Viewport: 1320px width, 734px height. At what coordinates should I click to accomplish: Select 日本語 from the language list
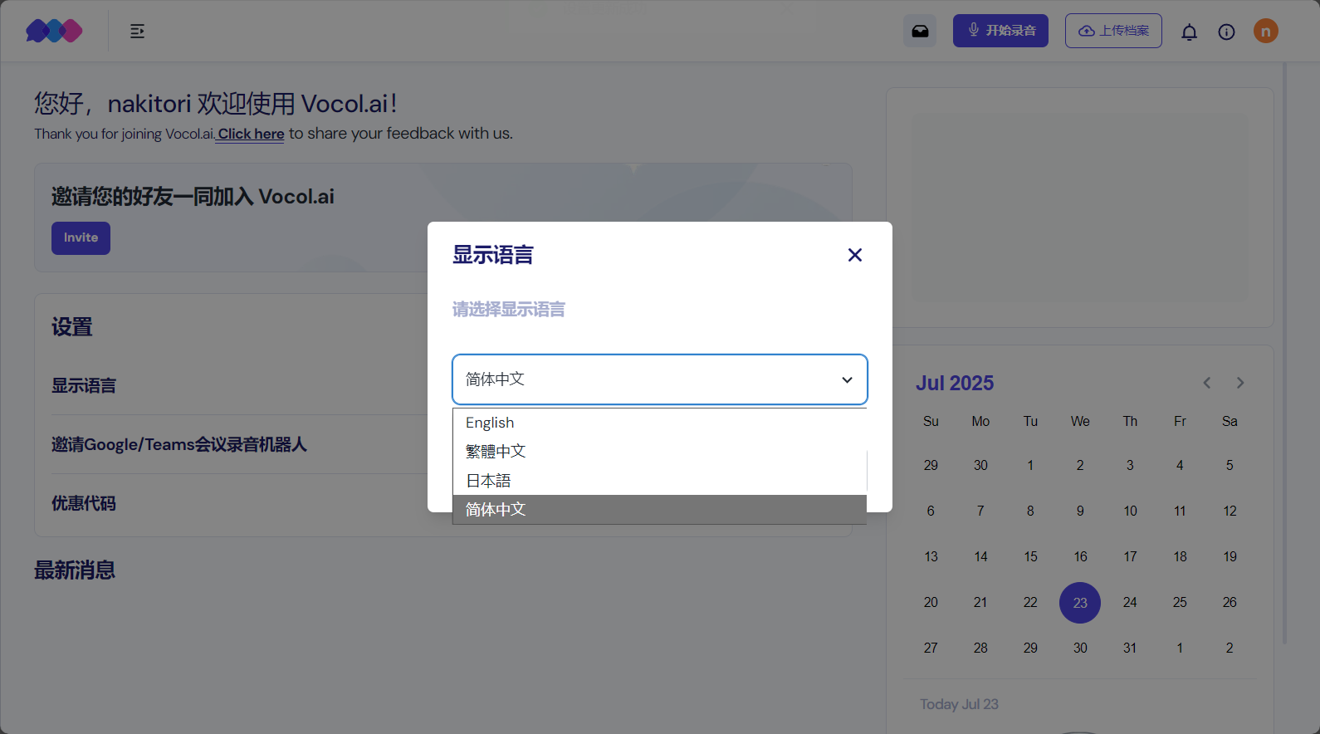point(660,481)
